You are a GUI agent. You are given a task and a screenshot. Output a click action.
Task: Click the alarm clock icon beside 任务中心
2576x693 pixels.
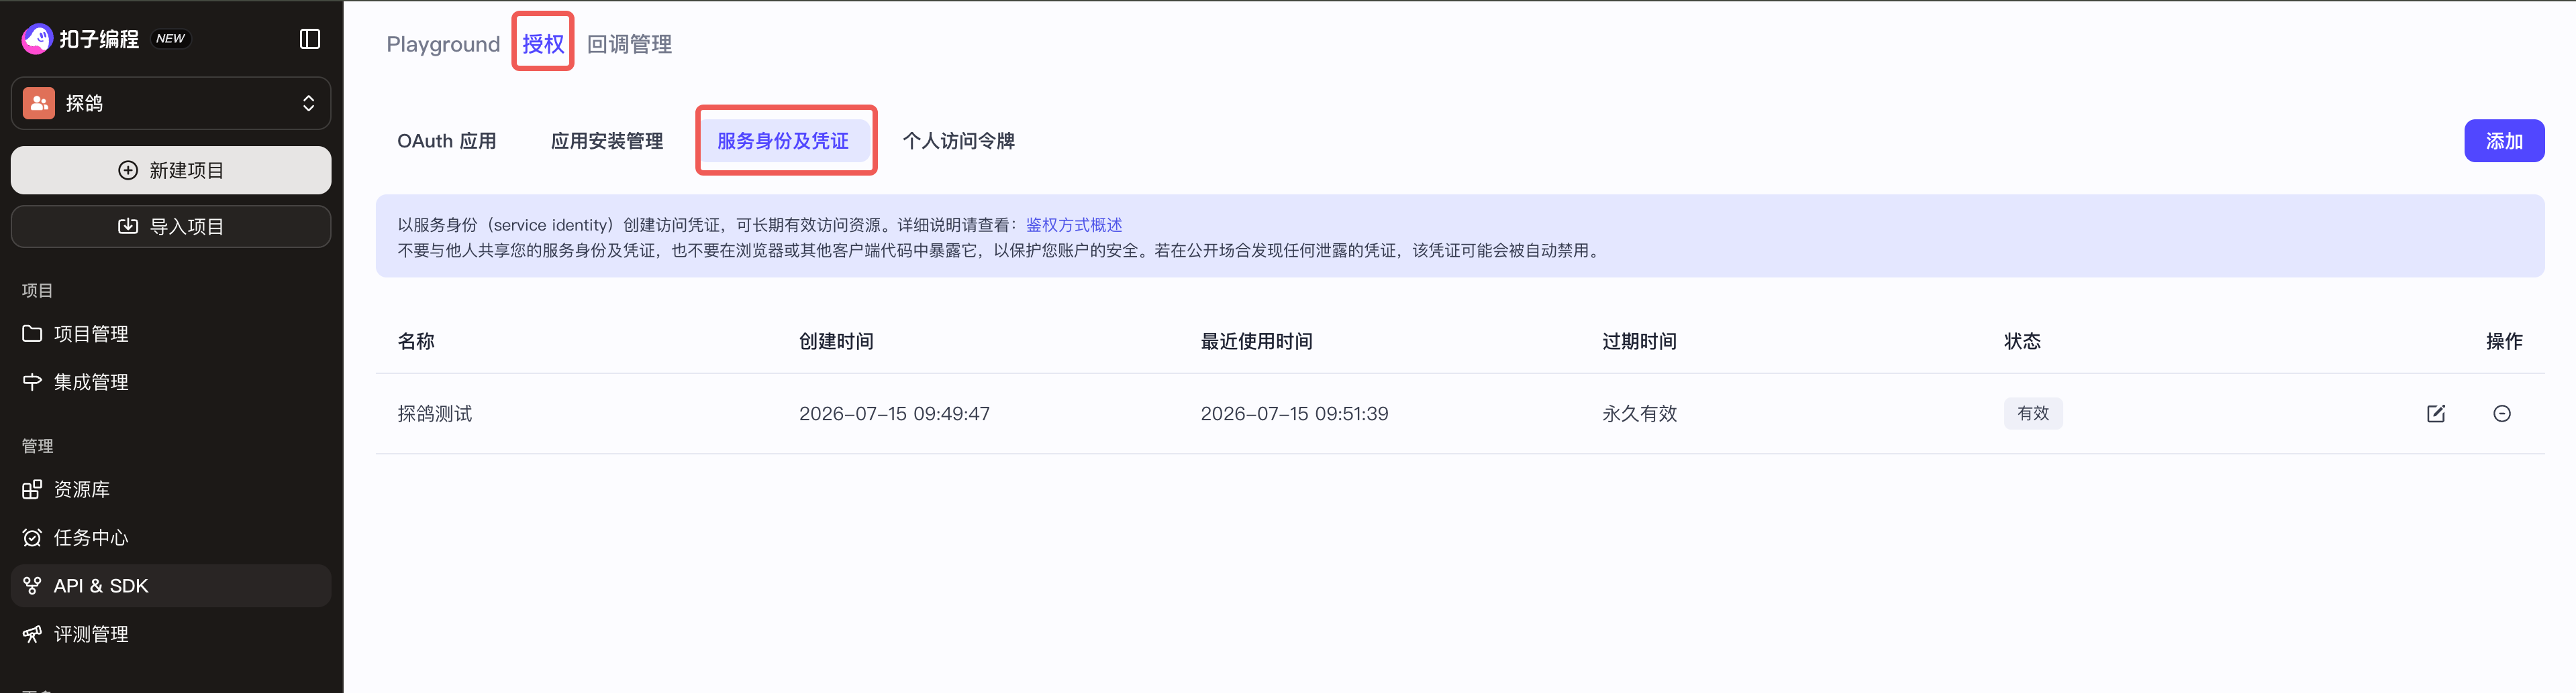[x=32, y=538]
